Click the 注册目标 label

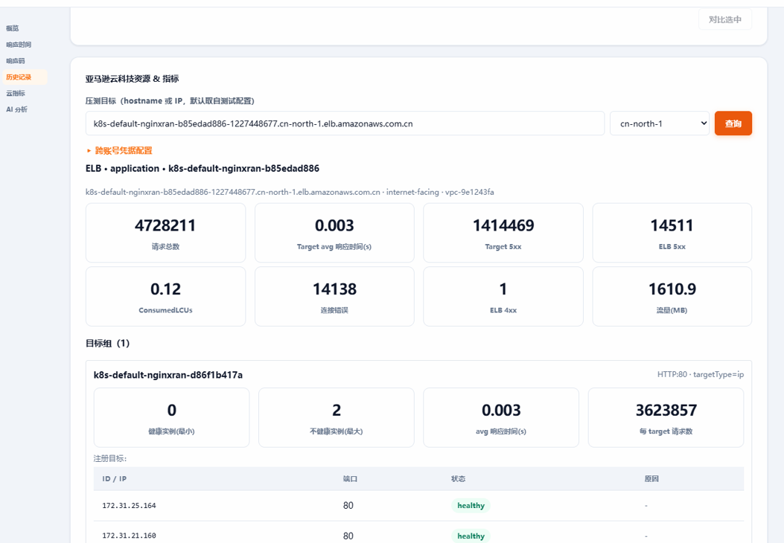(110, 458)
